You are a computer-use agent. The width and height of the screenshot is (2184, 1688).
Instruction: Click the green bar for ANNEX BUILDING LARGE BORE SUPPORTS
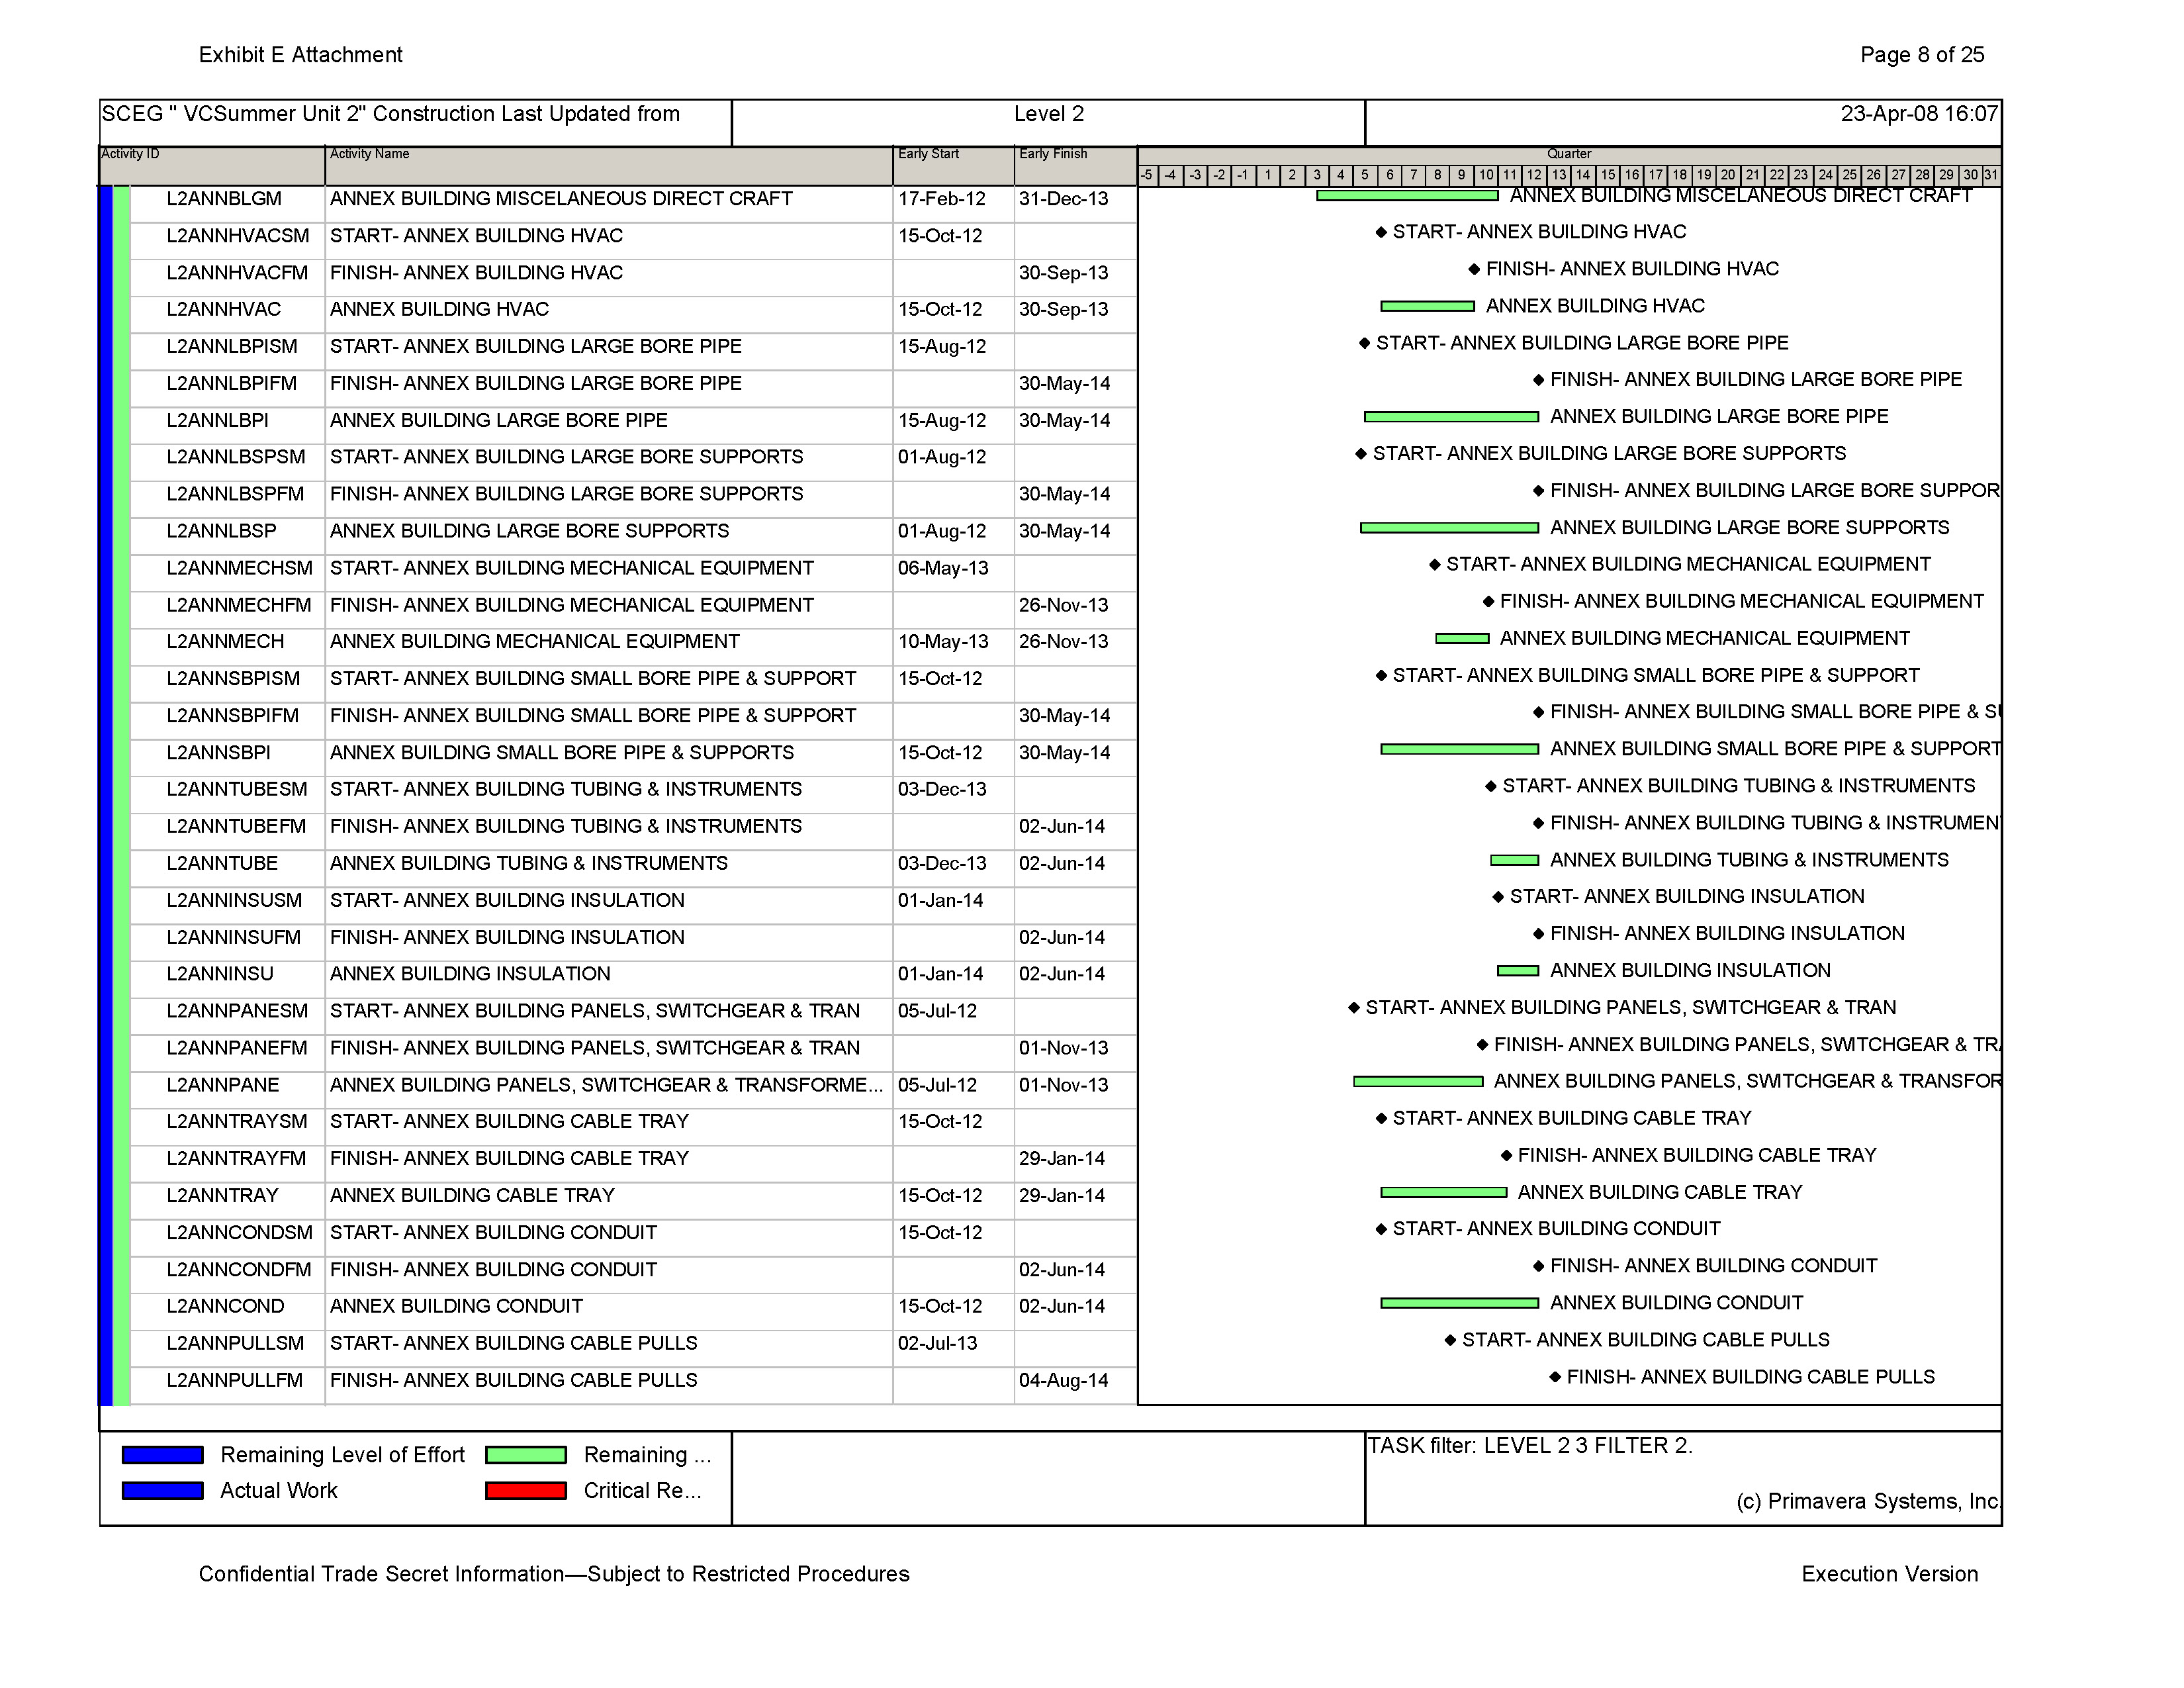(x=1449, y=528)
